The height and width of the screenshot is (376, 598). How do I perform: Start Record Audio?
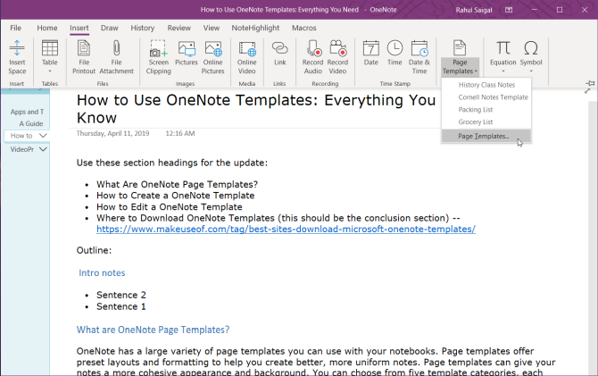312,57
